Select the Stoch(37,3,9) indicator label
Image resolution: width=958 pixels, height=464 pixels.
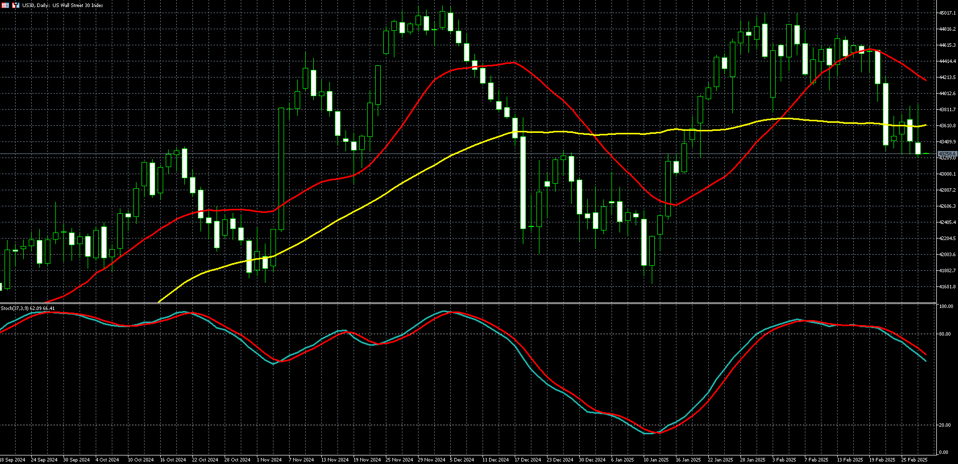pos(28,308)
